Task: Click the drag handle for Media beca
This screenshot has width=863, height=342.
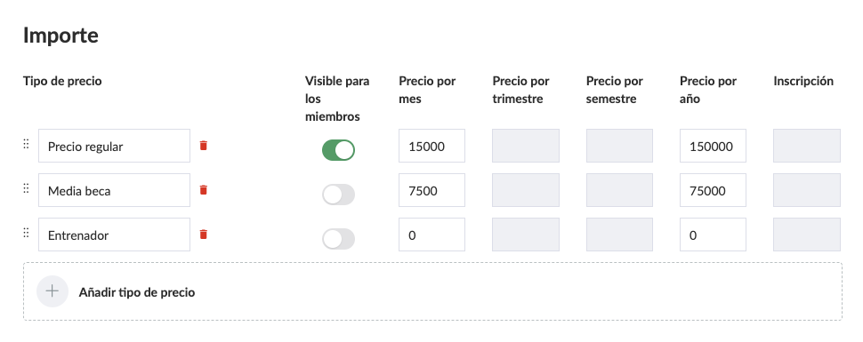Action: 26,188
